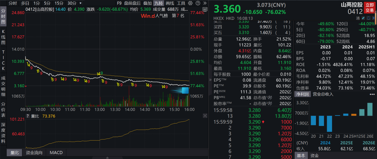Switch to 资金流向 indicator tab
The height and width of the screenshot is (159, 377).
click(34, 152)
